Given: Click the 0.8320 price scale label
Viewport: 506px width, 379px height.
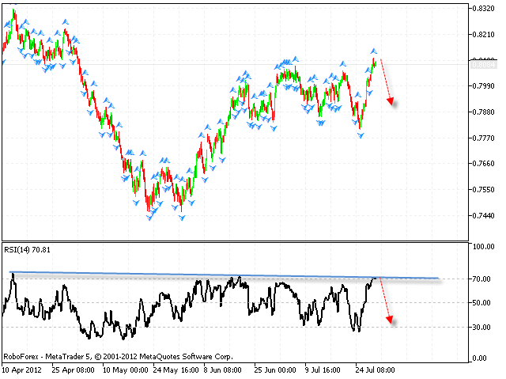Looking at the screenshot, I should click(x=483, y=9).
